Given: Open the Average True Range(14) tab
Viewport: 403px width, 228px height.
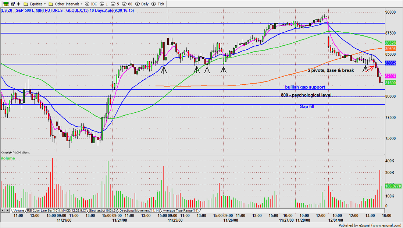Looking at the screenshot, I should coord(181,210).
